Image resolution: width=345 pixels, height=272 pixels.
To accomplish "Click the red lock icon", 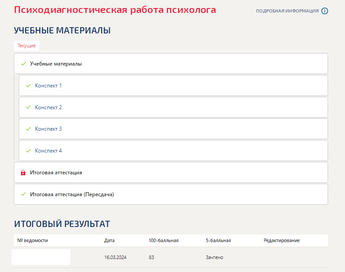I will (23, 173).
